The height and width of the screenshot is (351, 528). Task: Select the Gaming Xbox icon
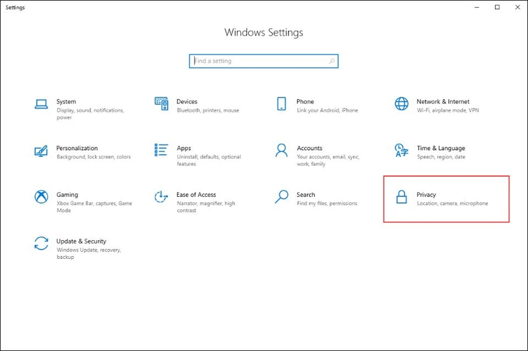point(41,197)
